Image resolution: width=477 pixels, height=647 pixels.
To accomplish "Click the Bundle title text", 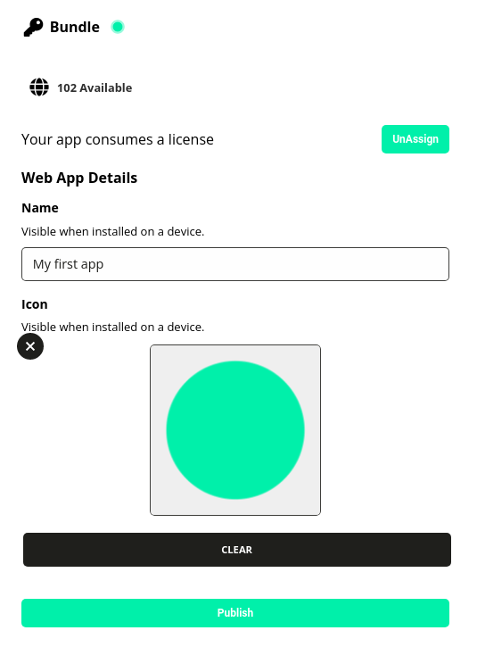I will 75,28.
